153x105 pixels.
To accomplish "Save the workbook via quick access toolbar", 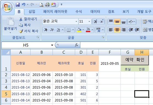I will pyautogui.click(x=18, y=5).
